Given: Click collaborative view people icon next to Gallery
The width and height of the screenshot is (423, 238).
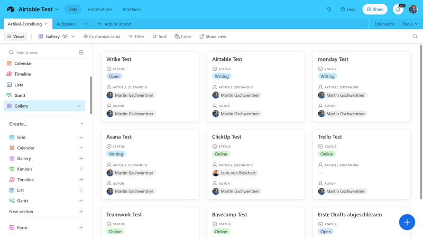Looking at the screenshot, I should 65,36.
